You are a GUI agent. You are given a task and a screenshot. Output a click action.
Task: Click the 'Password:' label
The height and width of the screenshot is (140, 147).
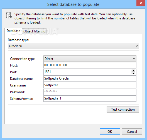click(x=17, y=92)
